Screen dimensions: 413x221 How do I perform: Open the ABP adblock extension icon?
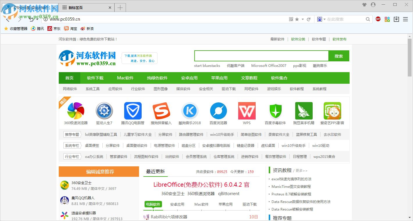click(x=378, y=19)
